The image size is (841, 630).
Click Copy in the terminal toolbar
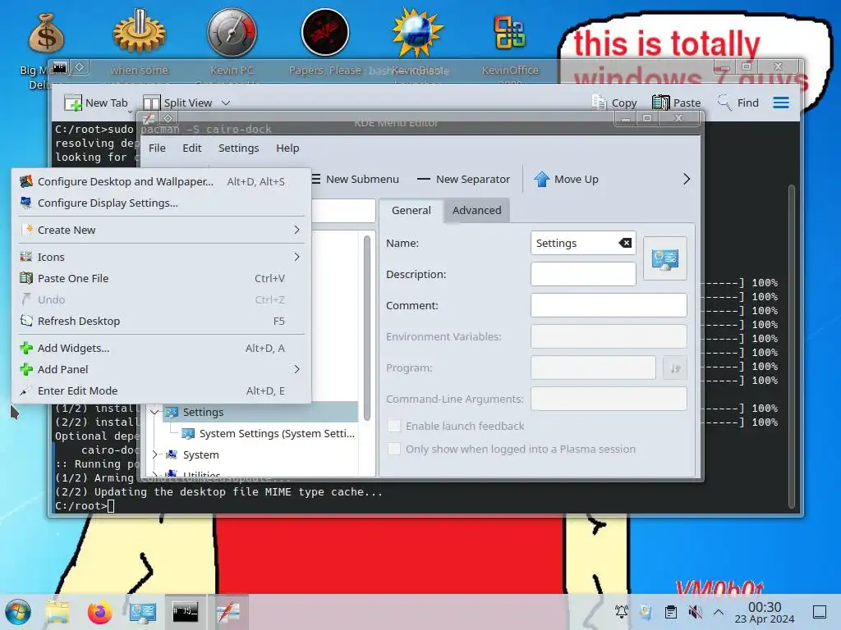coord(614,103)
